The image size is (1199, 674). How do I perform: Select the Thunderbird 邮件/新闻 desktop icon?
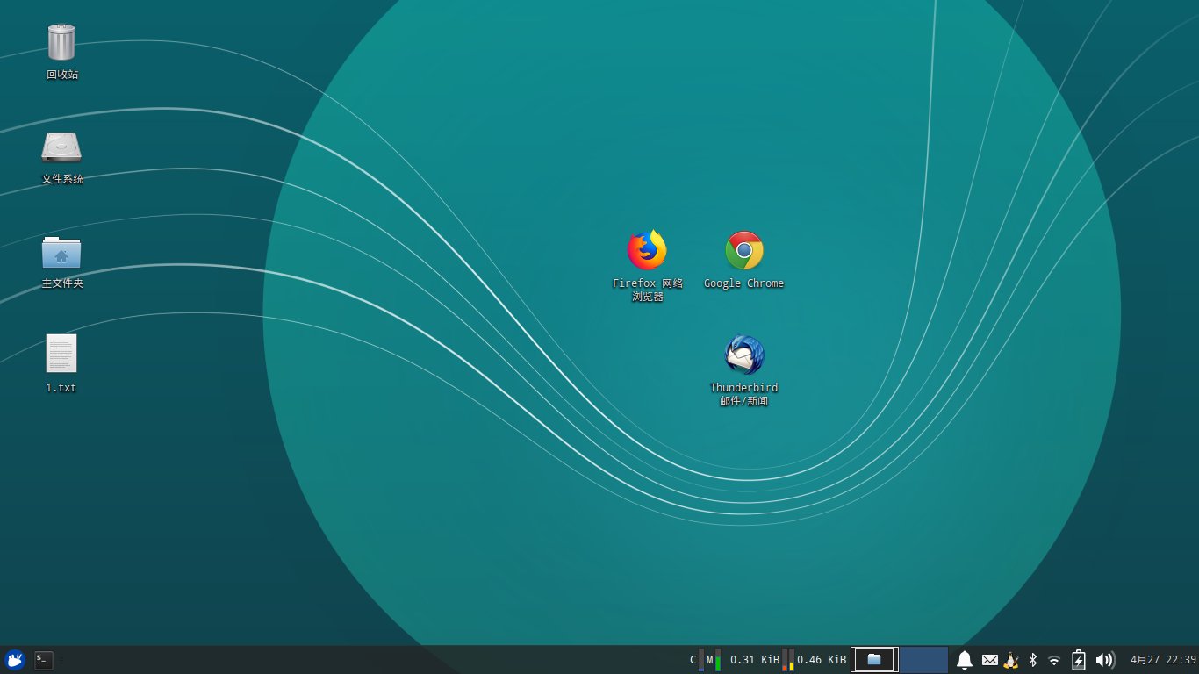[x=744, y=355]
